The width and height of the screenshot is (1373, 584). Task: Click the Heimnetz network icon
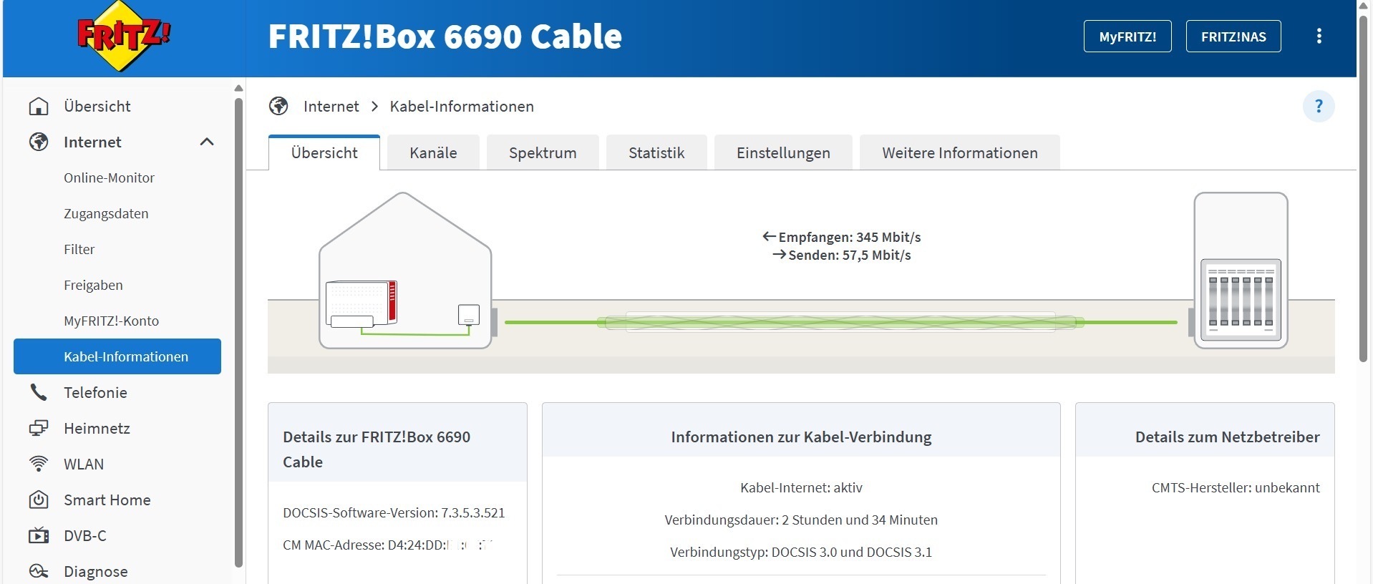pyautogui.click(x=39, y=428)
